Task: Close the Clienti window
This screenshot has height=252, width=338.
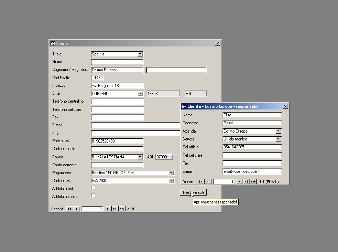Action: pos(218,43)
